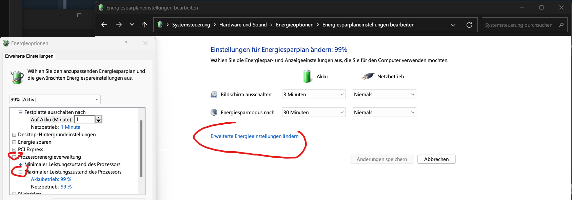Click the Refresh icon by the address bar

point(469,25)
